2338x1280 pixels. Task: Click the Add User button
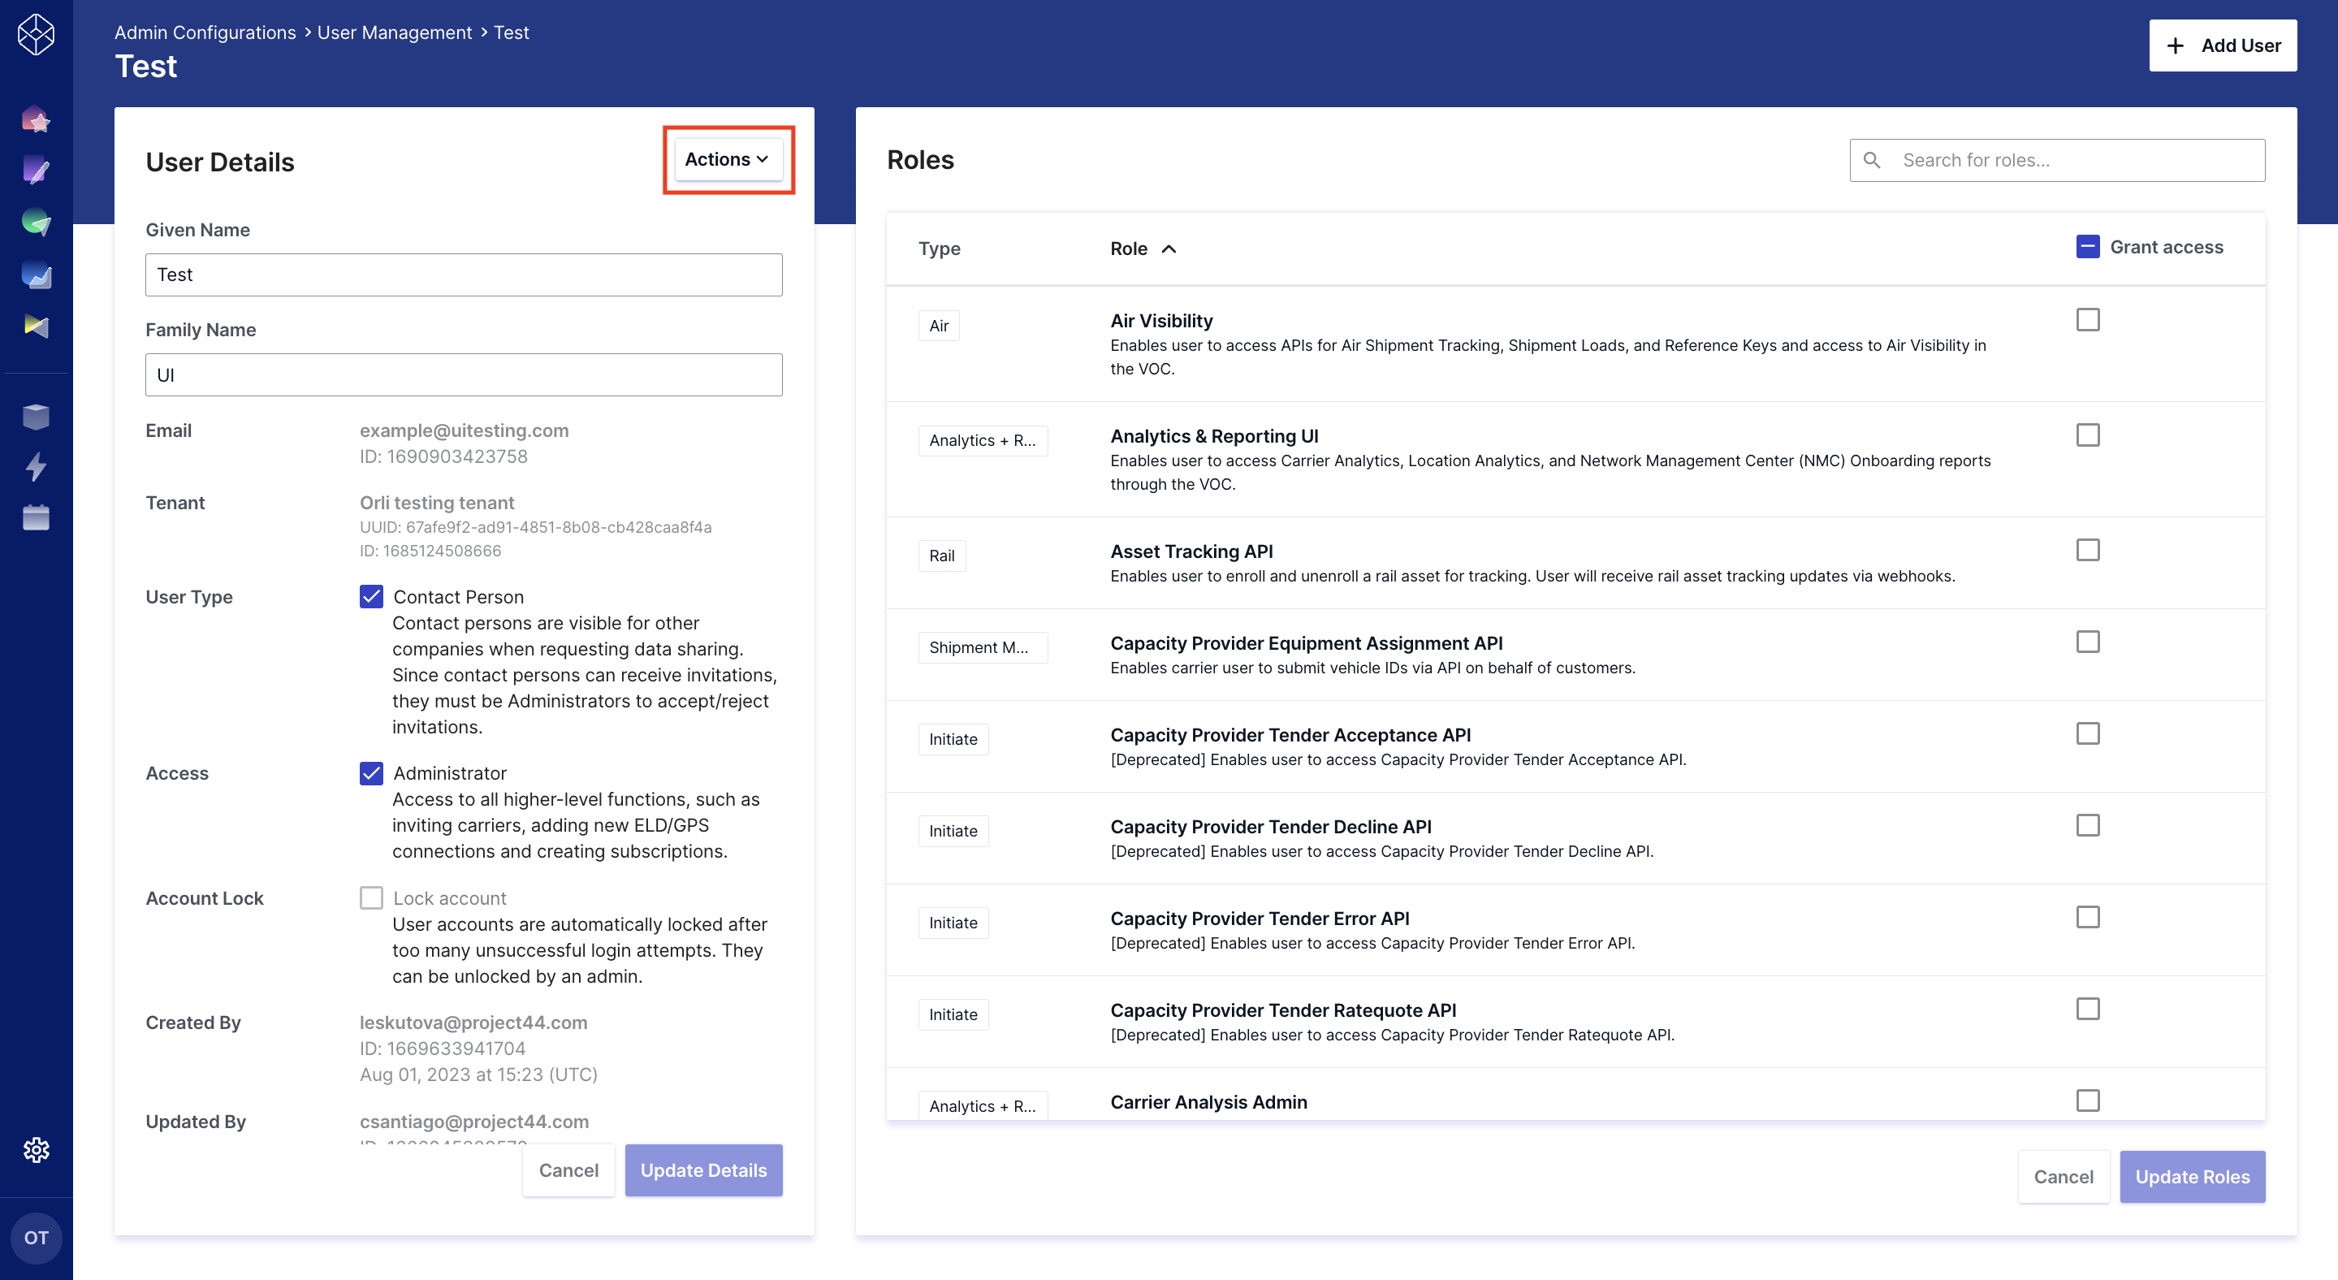2223,45
